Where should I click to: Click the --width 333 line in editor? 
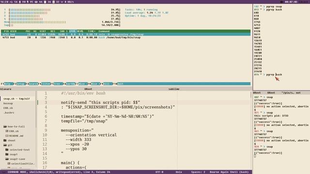point(78,140)
